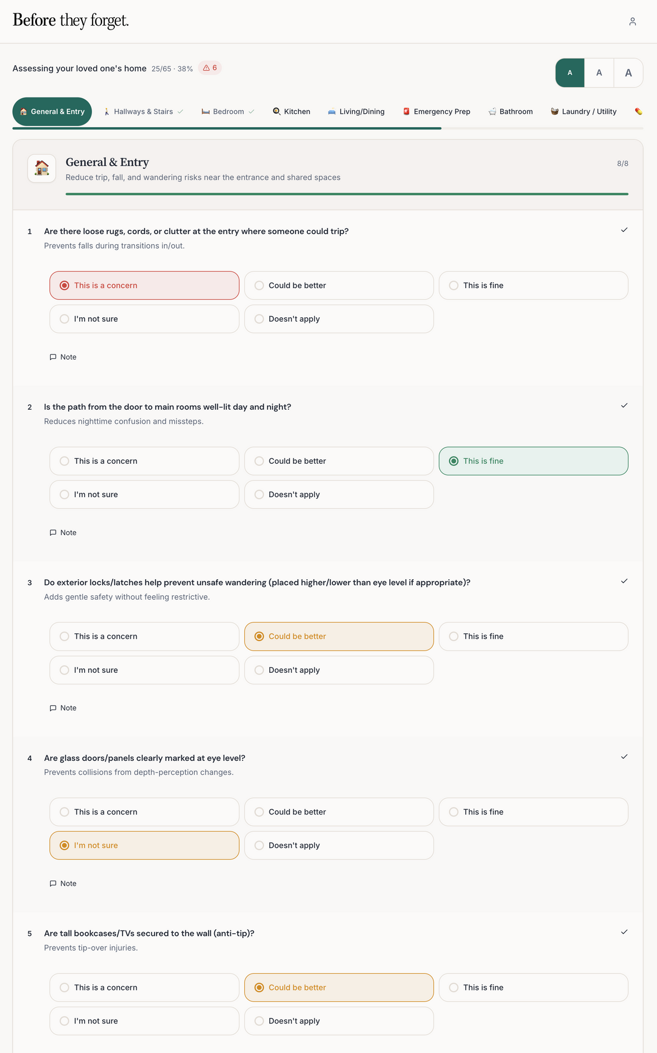Image resolution: width=657 pixels, height=1053 pixels.
Task: Open the user profile icon
Action: tap(632, 22)
